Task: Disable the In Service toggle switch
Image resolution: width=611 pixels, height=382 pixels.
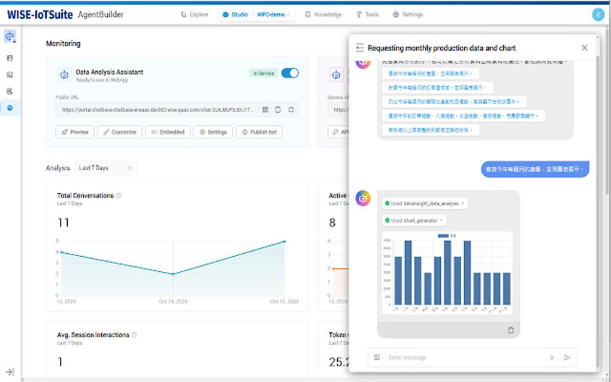Action: pyautogui.click(x=288, y=72)
